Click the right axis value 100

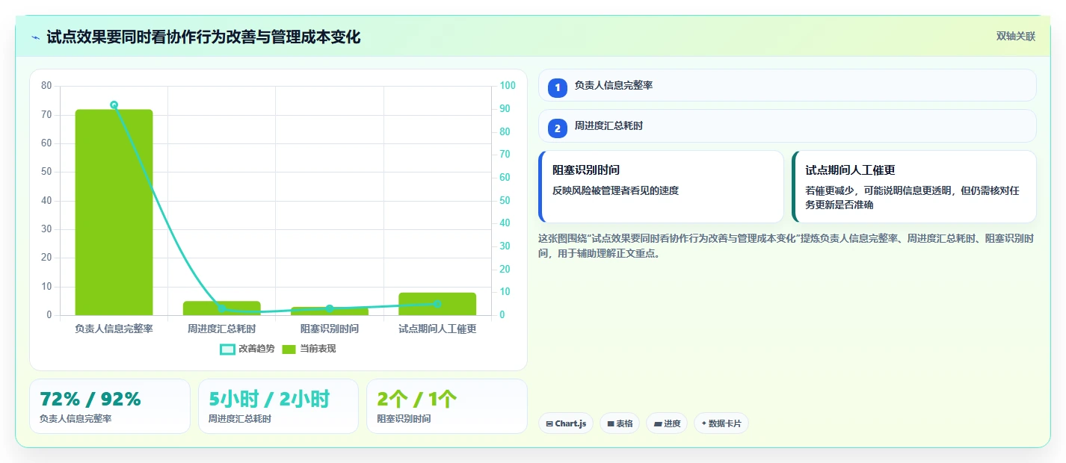[x=508, y=86]
